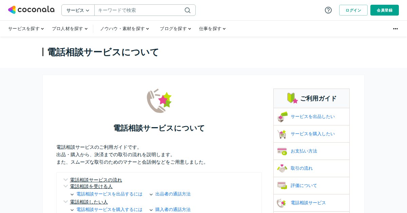Image resolution: width=407 pixels, height=213 pixels.
Task: Click text 電話相談サービスのご利用ガイドです。
Action: 98,147
